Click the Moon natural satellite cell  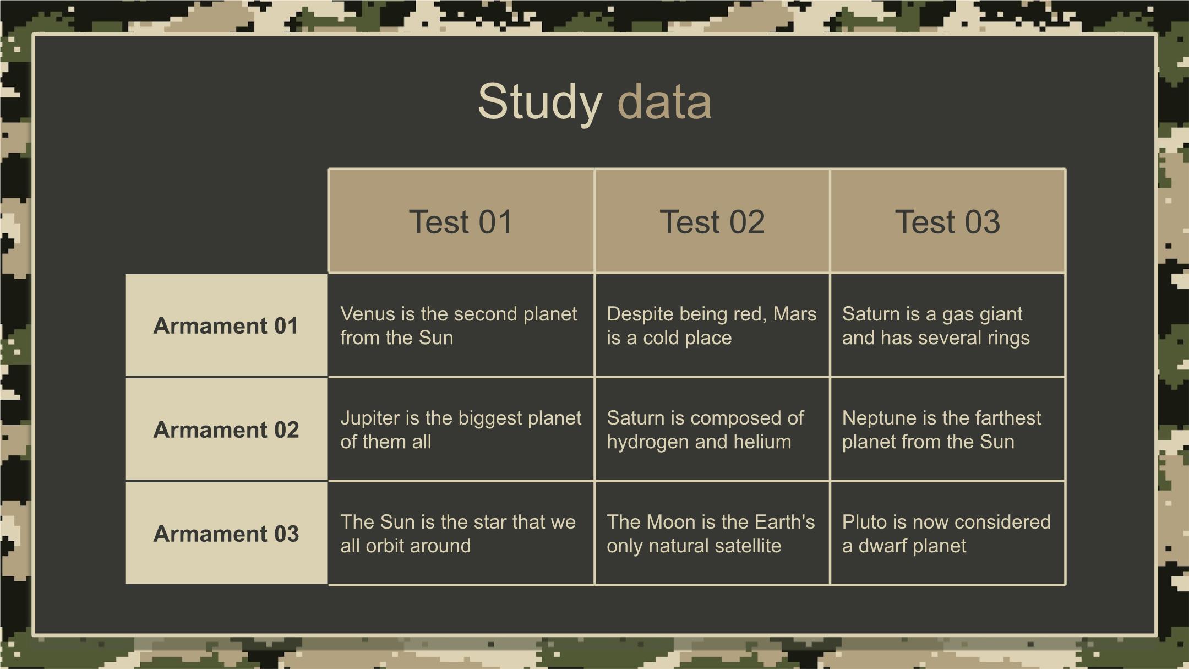pos(712,534)
